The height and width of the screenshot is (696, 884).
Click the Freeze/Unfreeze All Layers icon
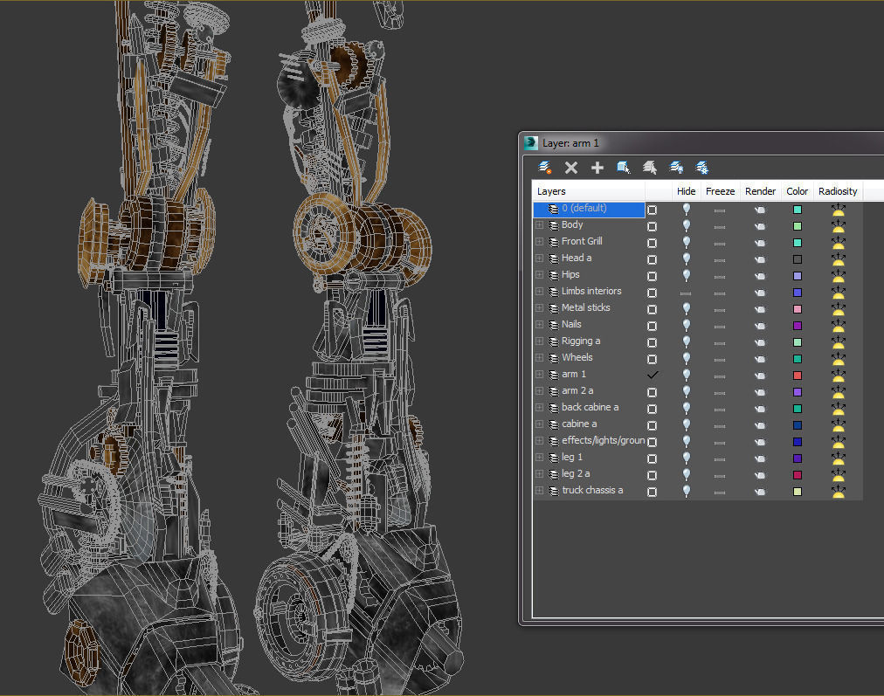pyautogui.click(x=702, y=168)
